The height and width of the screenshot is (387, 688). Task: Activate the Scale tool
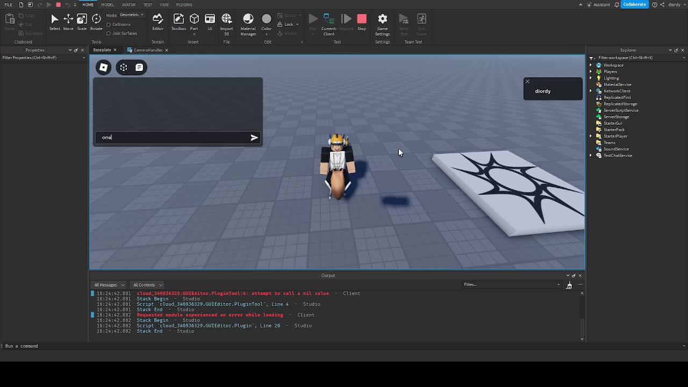[x=82, y=22]
